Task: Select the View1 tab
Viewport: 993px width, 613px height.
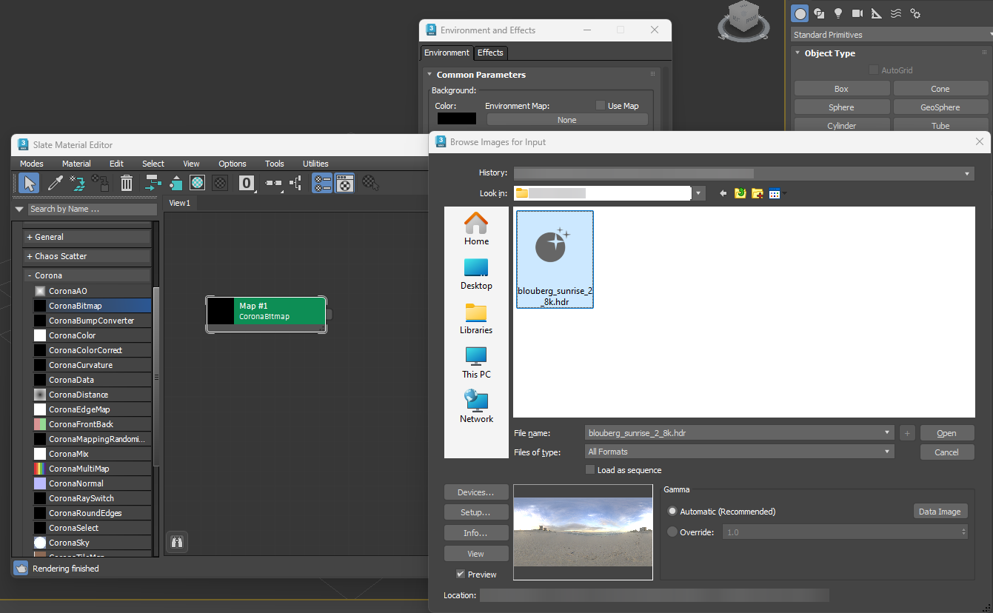Action: point(179,203)
